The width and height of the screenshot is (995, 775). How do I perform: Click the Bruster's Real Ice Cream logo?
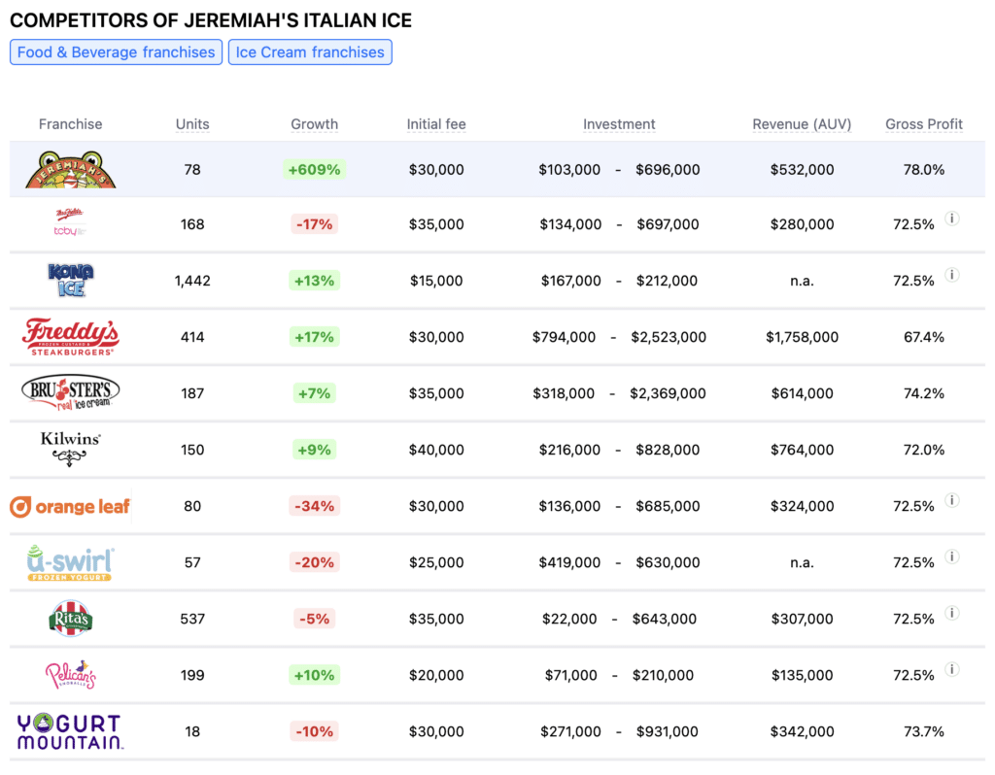pos(70,392)
